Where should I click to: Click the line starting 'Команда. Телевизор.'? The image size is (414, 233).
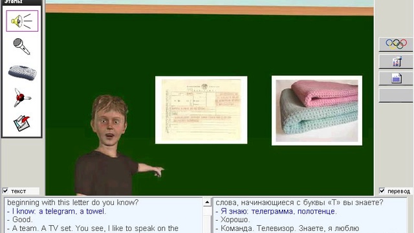pos(287,228)
